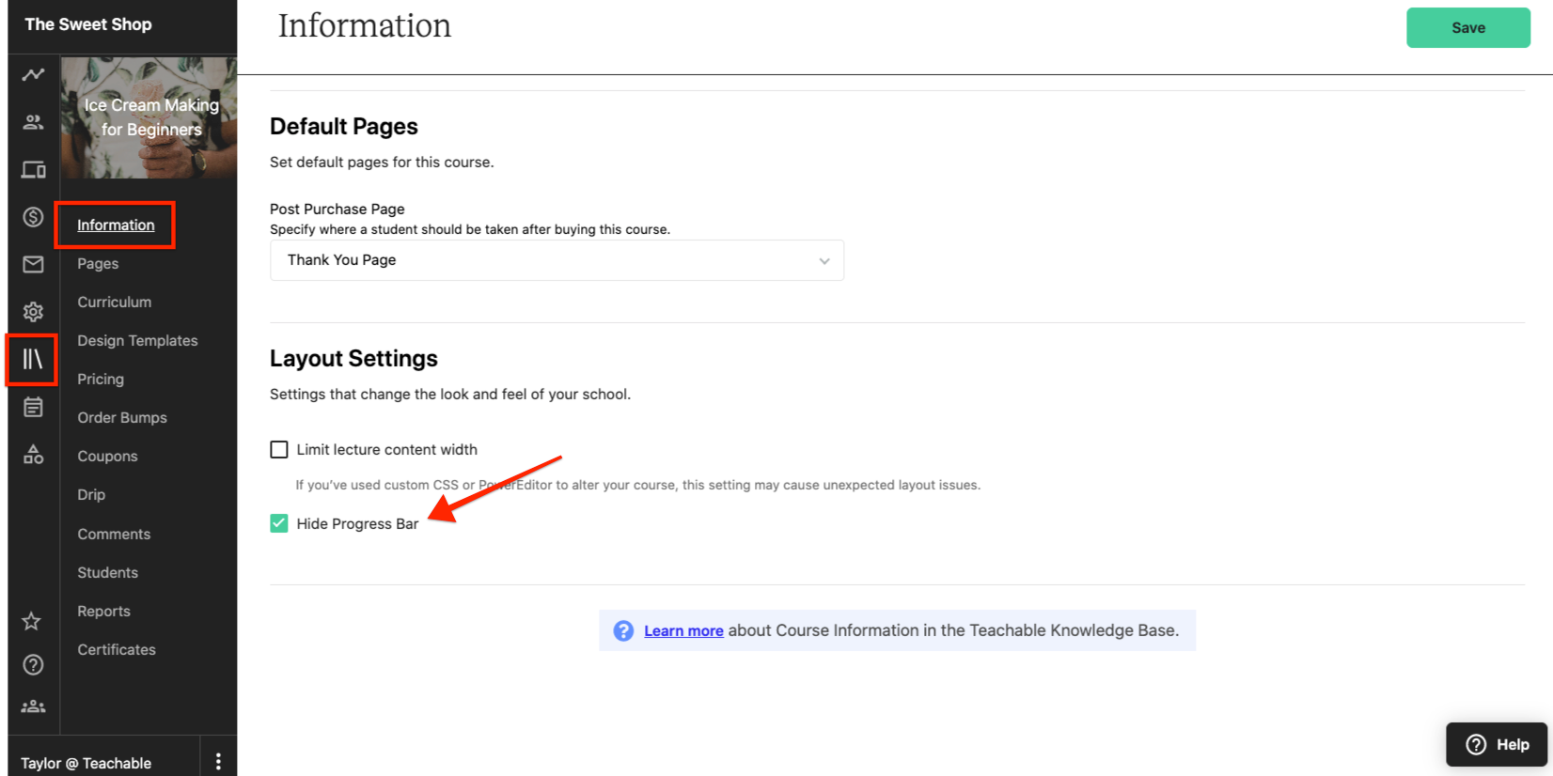Open the Curriculum menu item

tap(114, 302)
